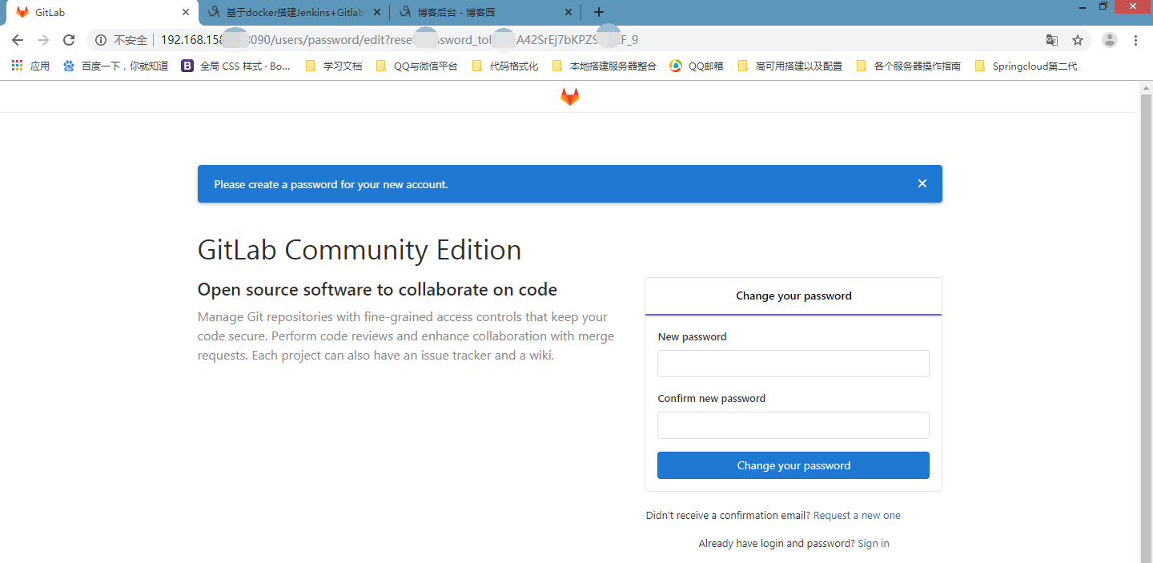
Task: Open the QQ与微信平台 bookmark folder
Action: tap(417, 66)
